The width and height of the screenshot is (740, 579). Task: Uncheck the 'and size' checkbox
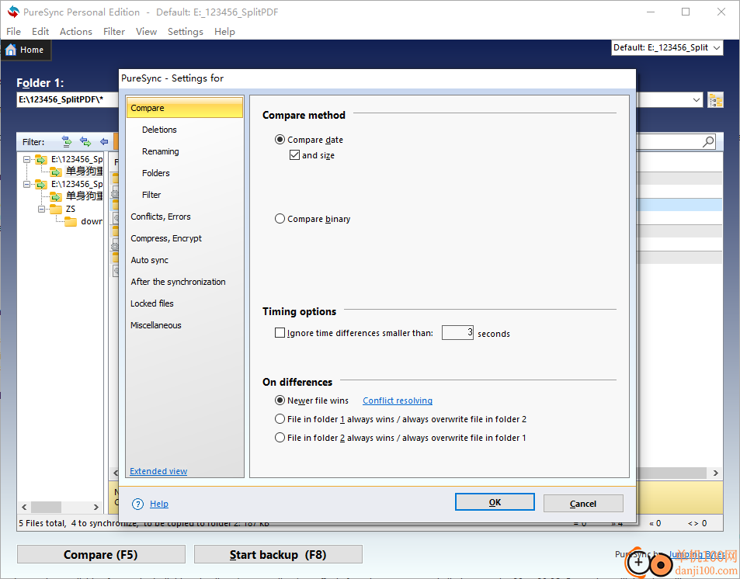pos(294,154)
